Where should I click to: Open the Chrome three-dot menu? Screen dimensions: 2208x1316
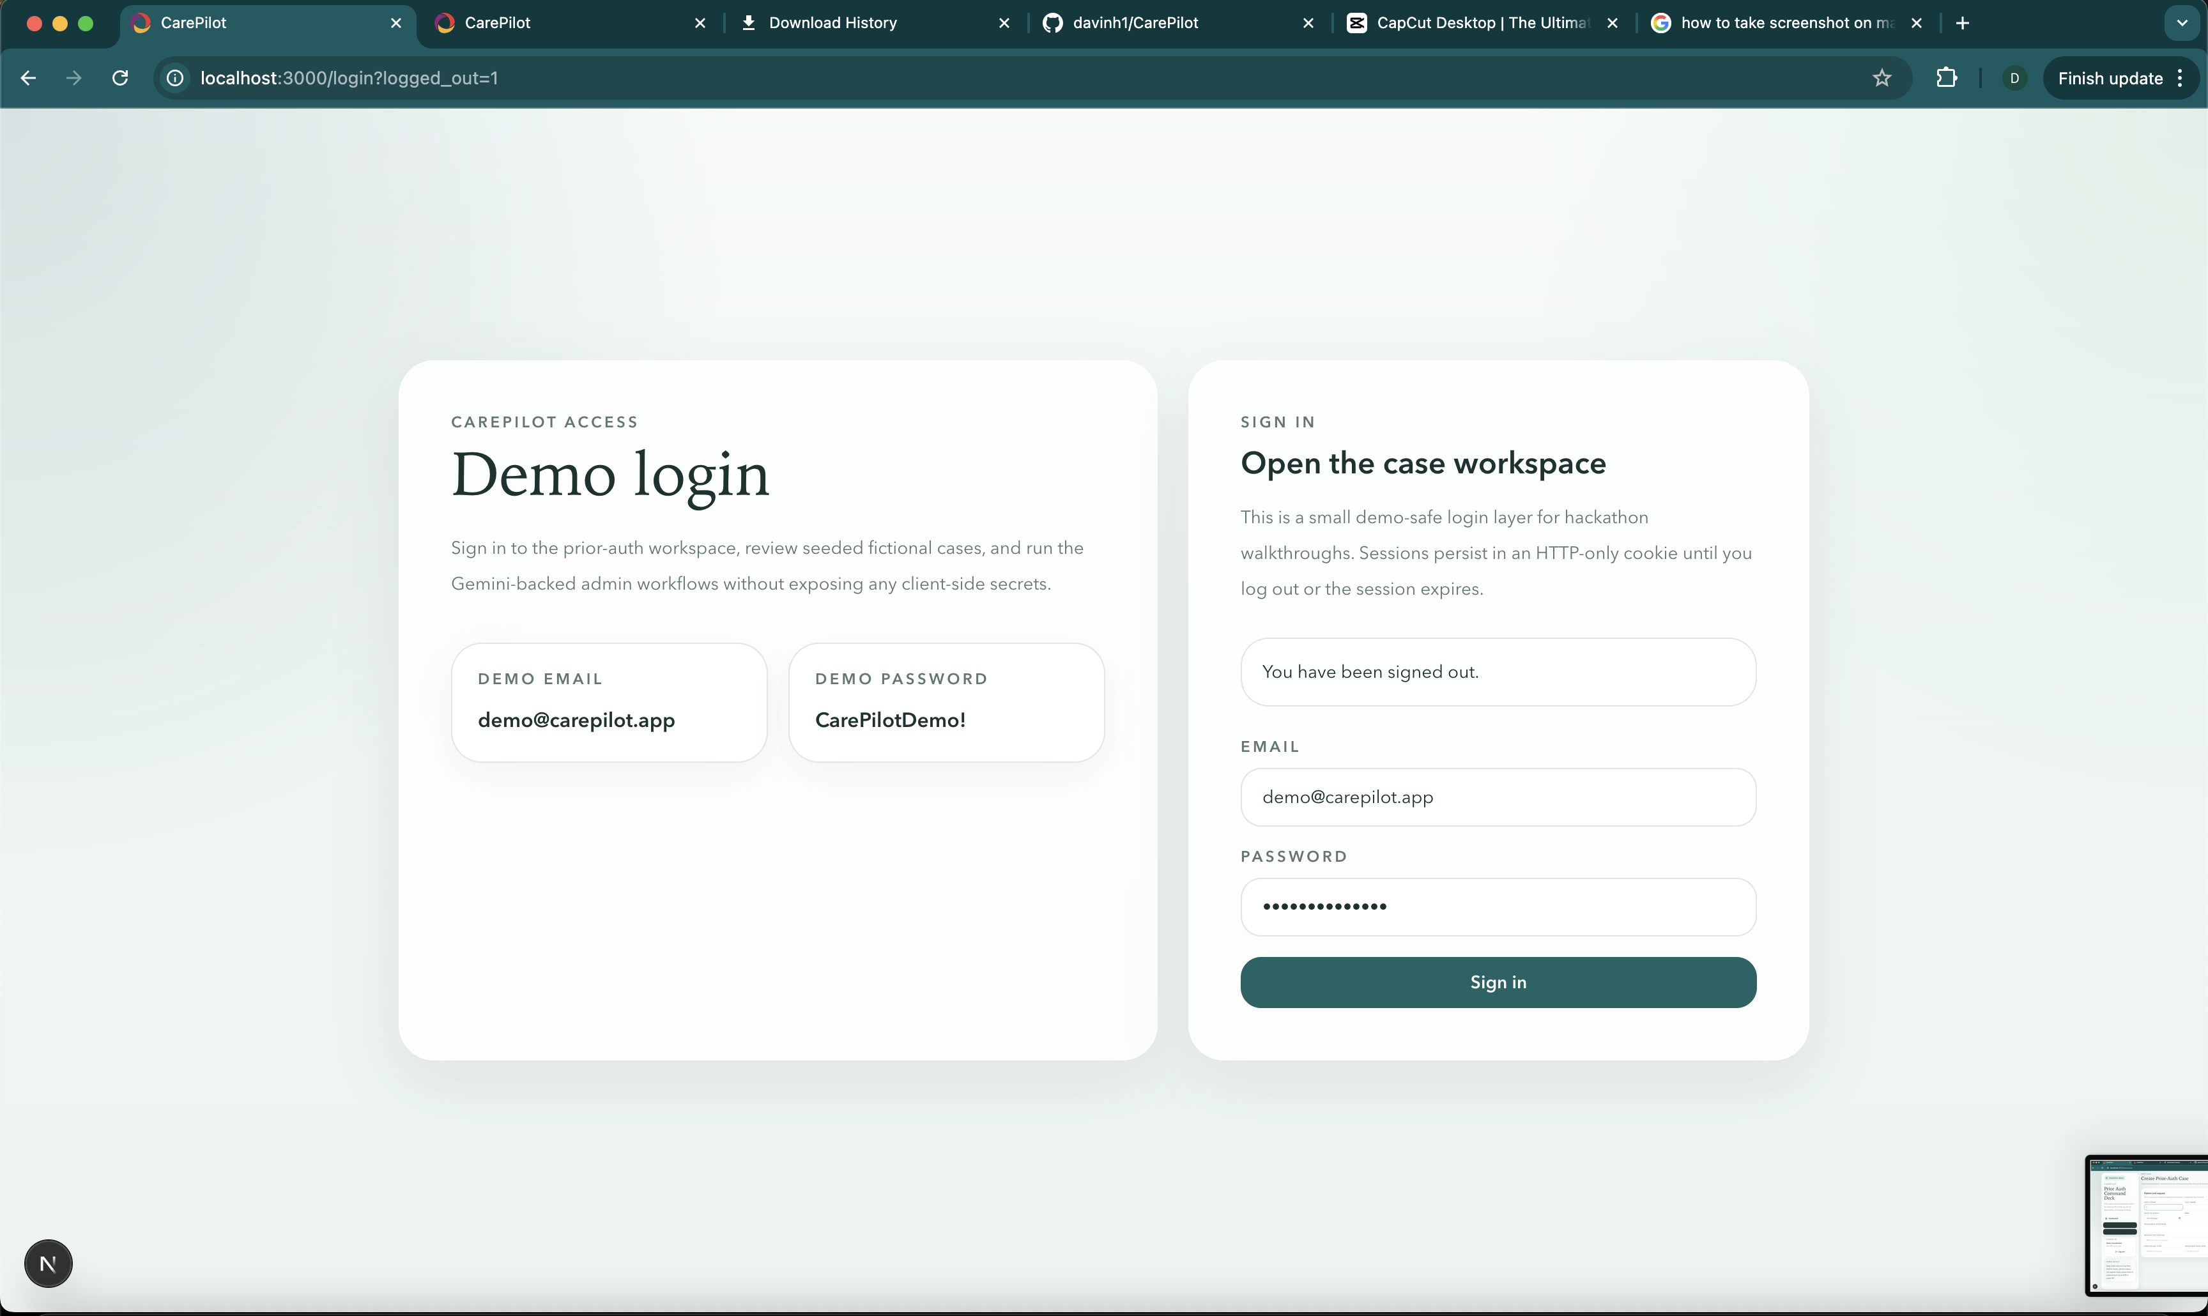click(x=2181, y=78)
